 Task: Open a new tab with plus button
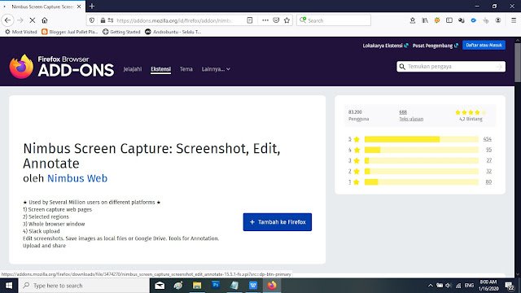(92, 6)
